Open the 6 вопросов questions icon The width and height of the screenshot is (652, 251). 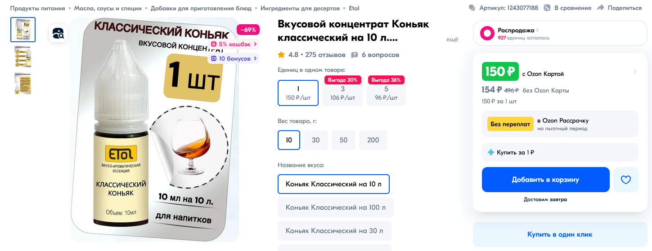[355, 55]
